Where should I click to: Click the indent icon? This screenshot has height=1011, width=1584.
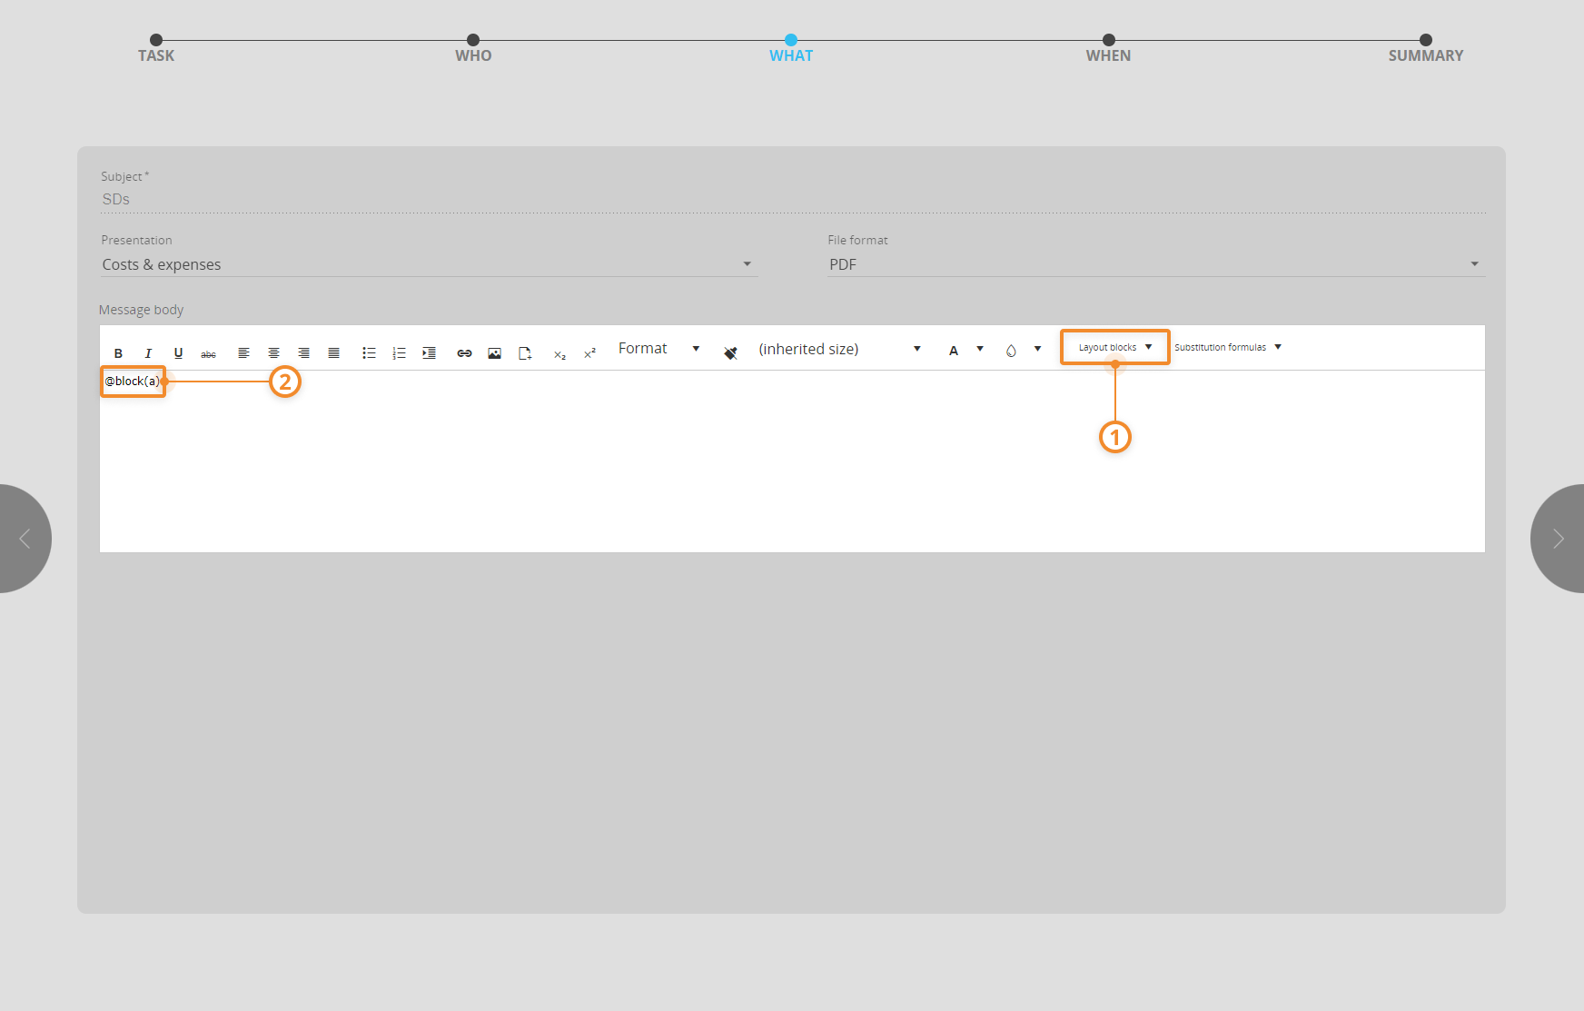click(x=429, y=353)
